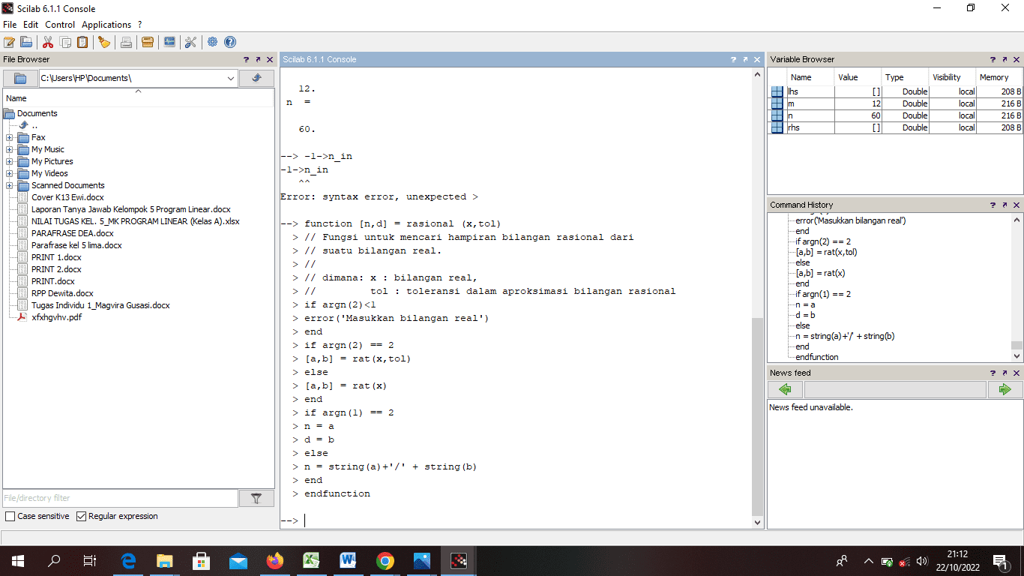
Task: Expand the Fax folder
Action: tap(9, 137)
